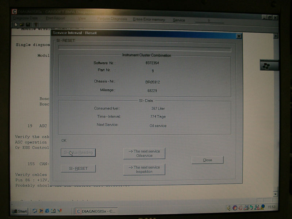Set the next service to Oilservice
Screen dimensions: 292x219
[x=144, y=153]
